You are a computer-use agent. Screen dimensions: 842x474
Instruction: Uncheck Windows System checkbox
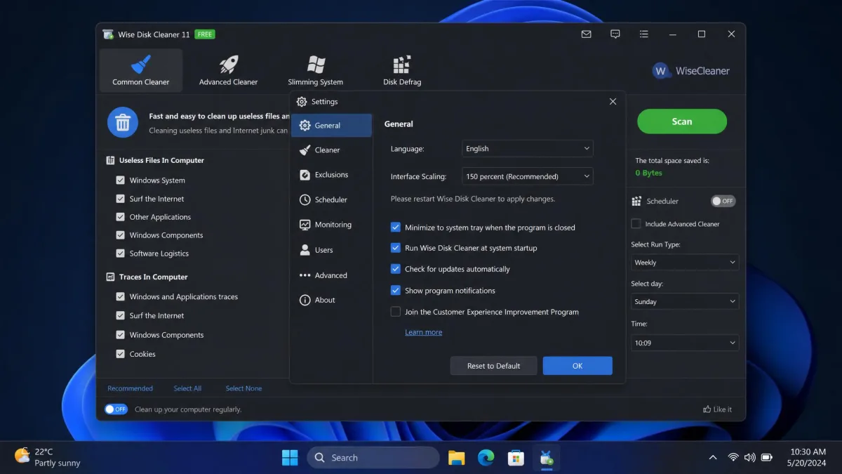pos(121,180)
